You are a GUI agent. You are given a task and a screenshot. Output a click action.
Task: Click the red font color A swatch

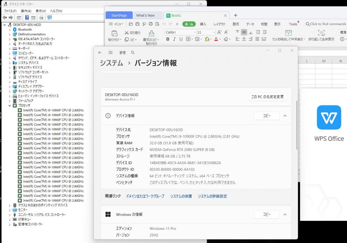(216, 39)
